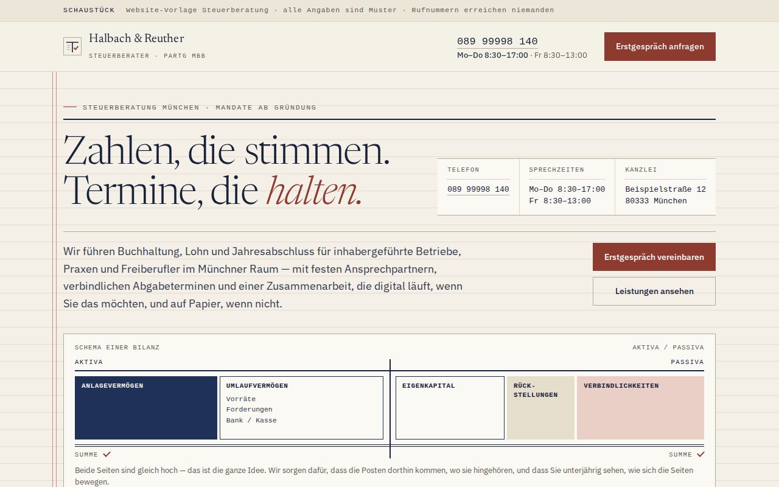
Task: Click the text 'Schema einer Bilanz'
Action: [x=117, y=348]
